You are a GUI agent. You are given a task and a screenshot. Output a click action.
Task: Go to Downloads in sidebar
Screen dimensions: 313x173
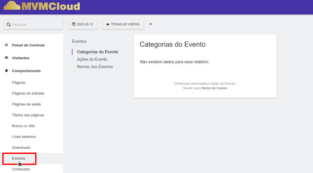click(x=21, y=147)
